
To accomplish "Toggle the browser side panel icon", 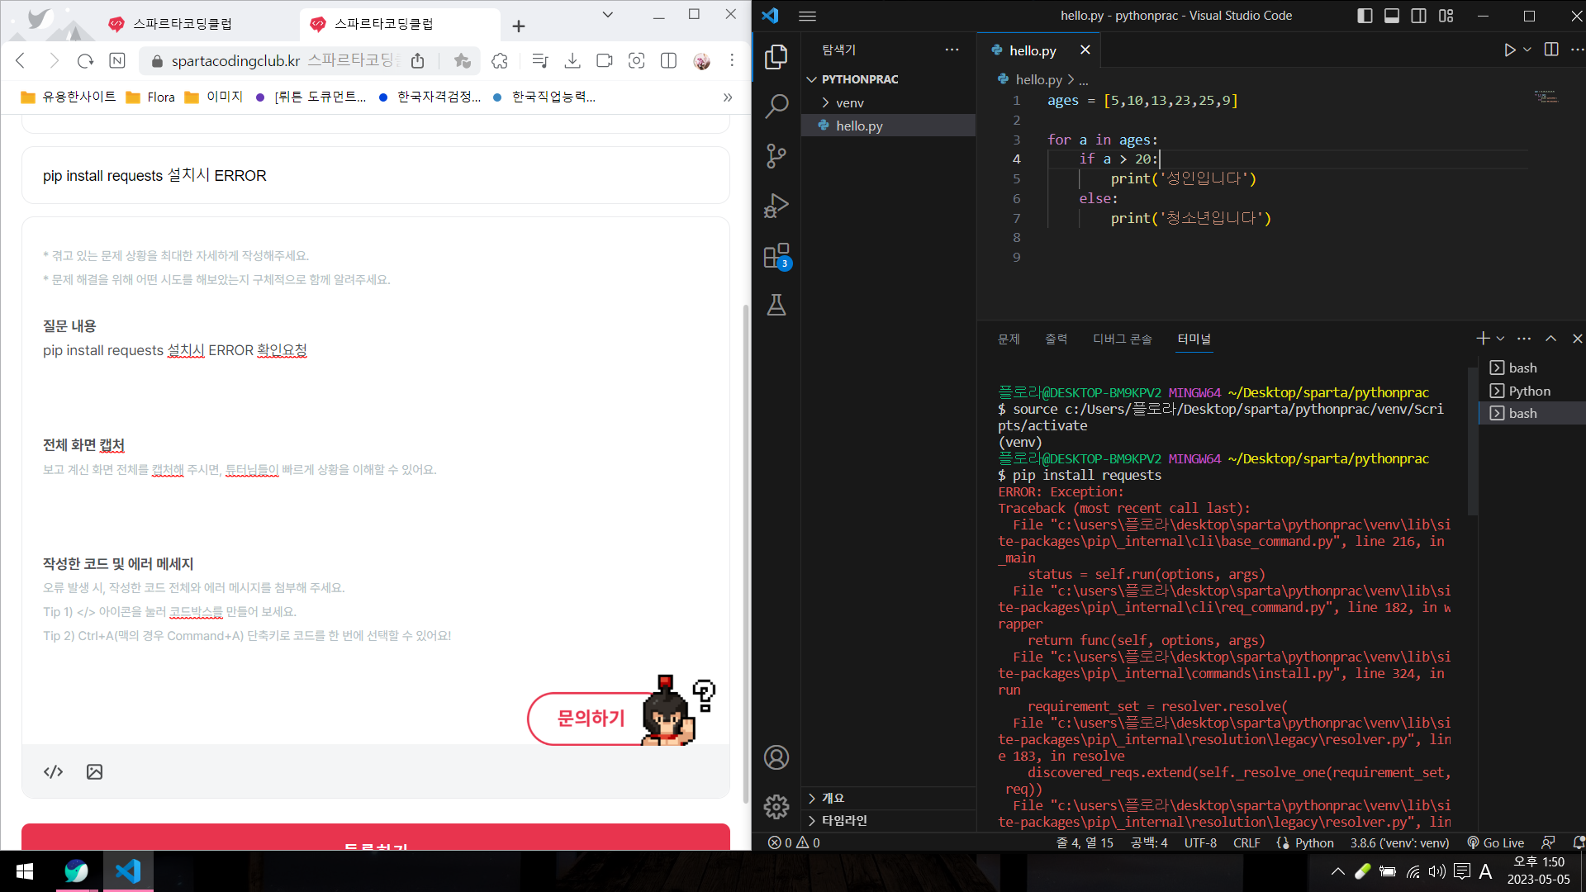I will click(668, 60).
